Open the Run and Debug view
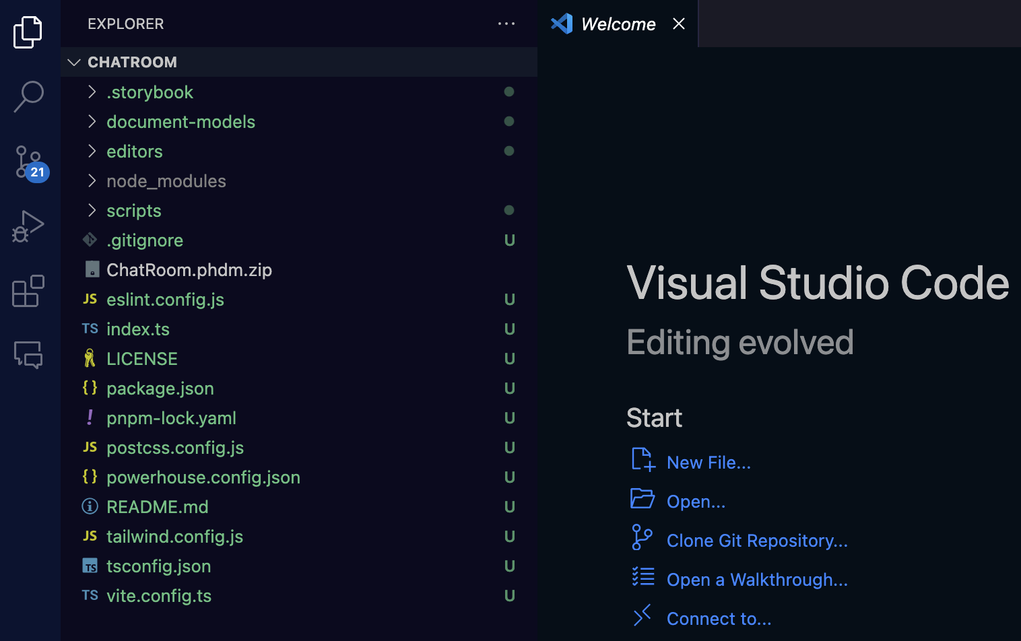1021x641 pixels. click(28, 227)
